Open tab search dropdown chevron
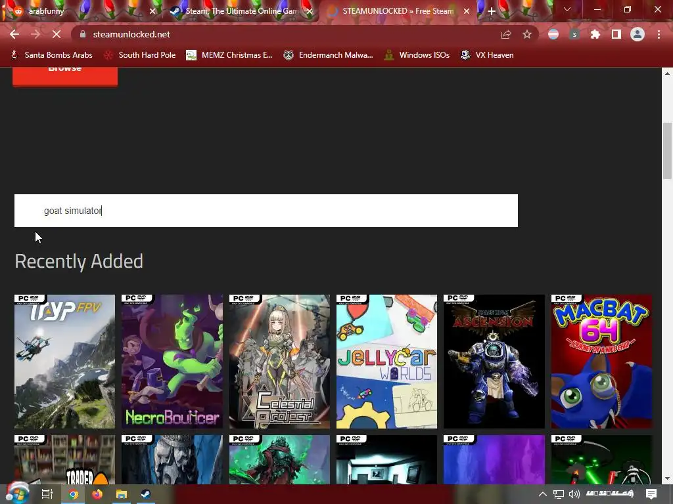 567,9
